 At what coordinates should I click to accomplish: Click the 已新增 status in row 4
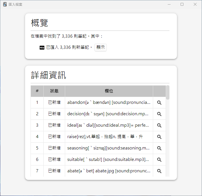[x=54, y=137]
